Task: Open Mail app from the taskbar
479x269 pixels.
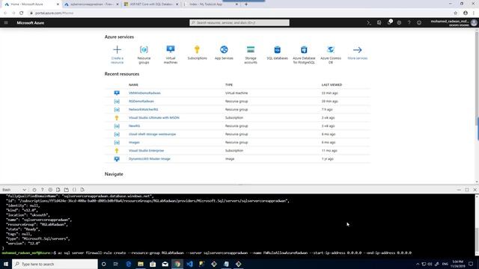Action: pyautogui.click(x=165, y=264)
